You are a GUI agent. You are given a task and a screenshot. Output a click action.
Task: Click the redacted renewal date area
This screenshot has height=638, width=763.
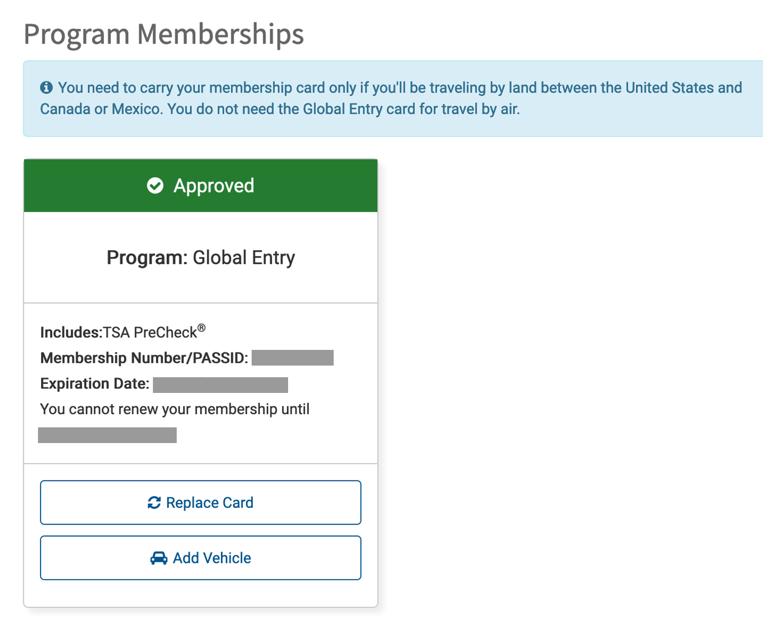(x=107, y=435)
